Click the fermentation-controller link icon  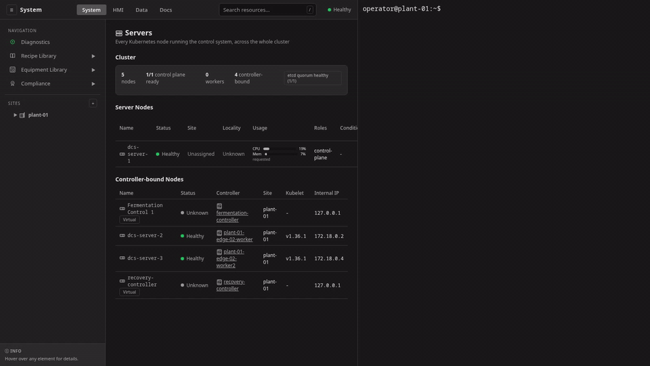219,206
